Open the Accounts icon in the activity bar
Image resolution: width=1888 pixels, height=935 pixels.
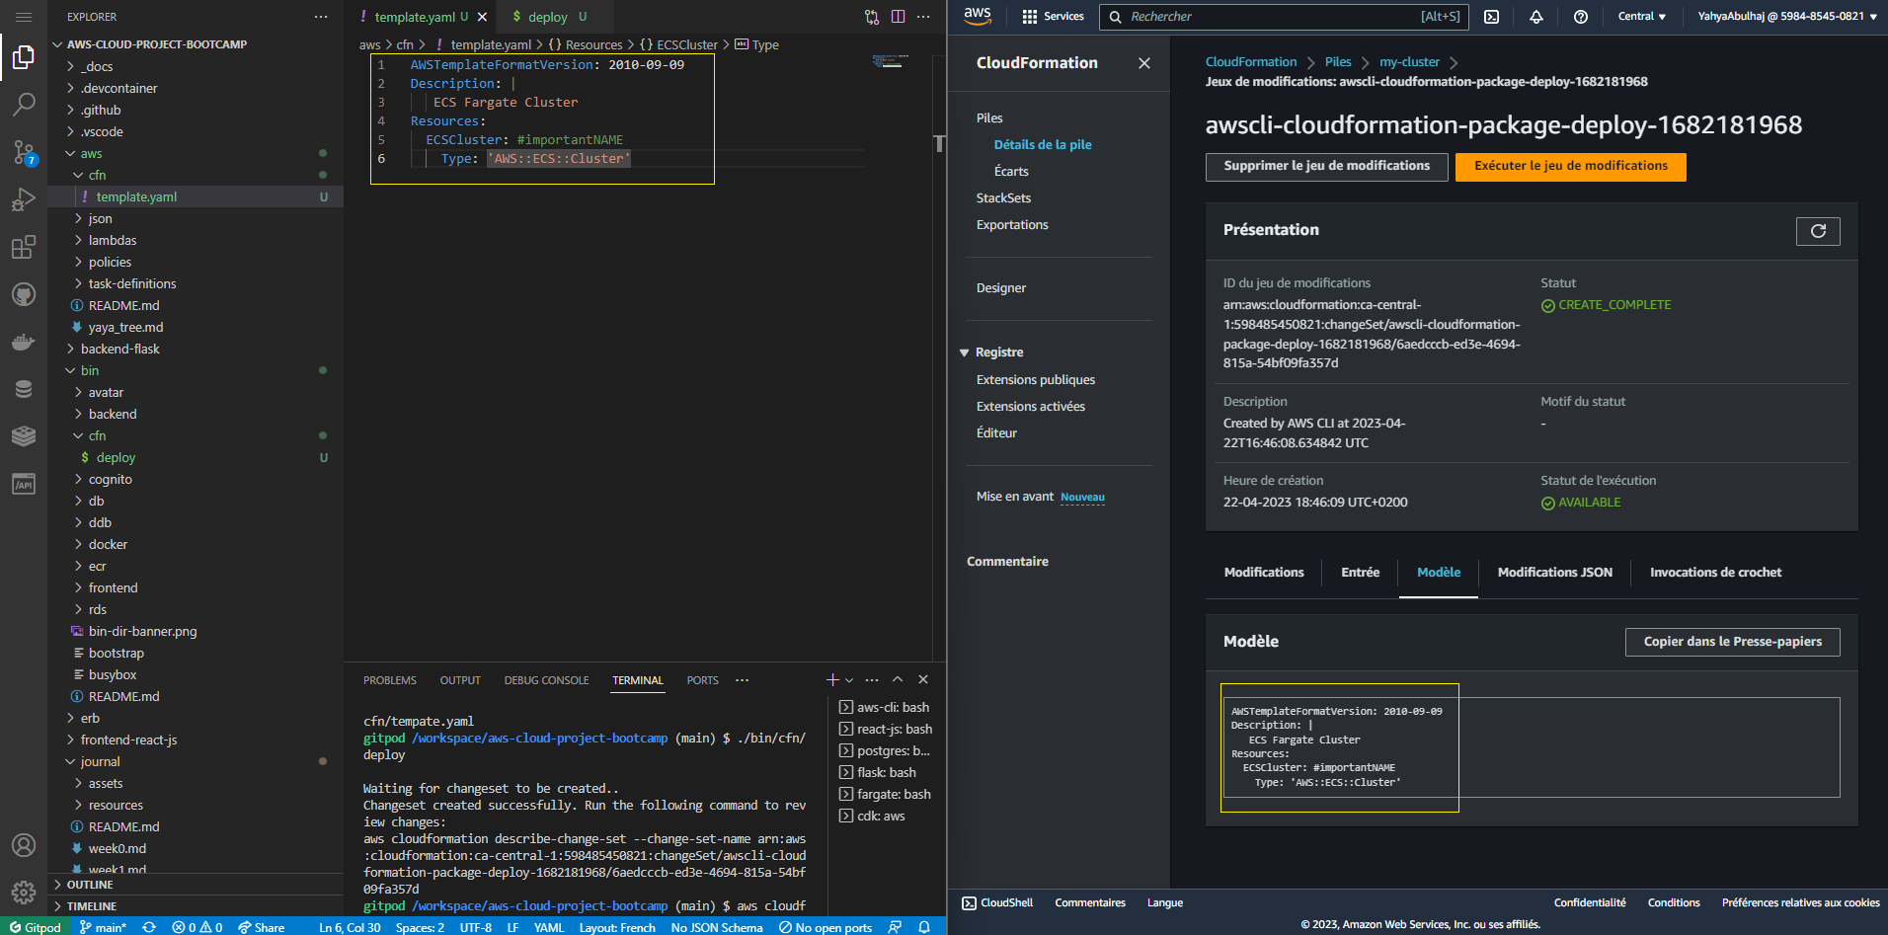pos(24,845)
